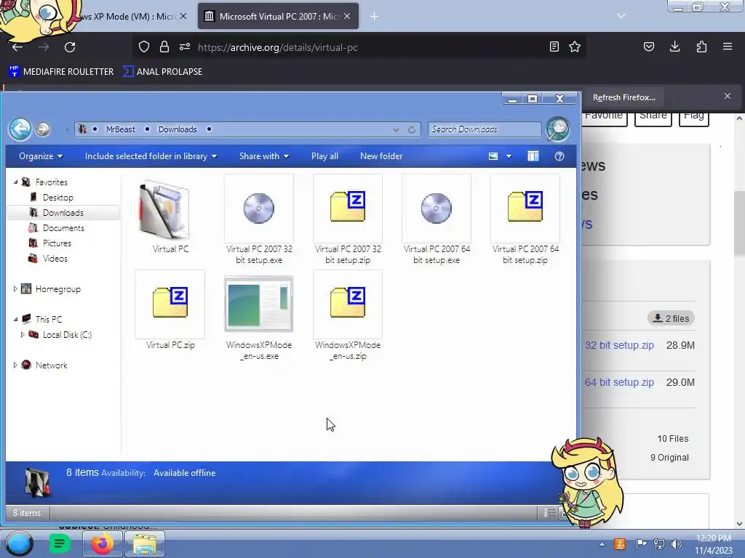Click the Search Downloads field
Screen dimensions: 745x558
484,129
